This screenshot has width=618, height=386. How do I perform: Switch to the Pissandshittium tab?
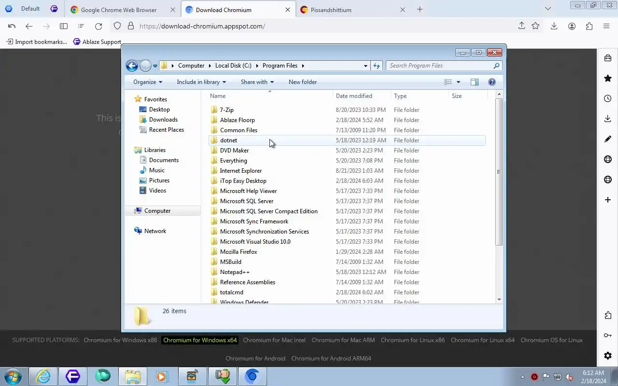353,10
